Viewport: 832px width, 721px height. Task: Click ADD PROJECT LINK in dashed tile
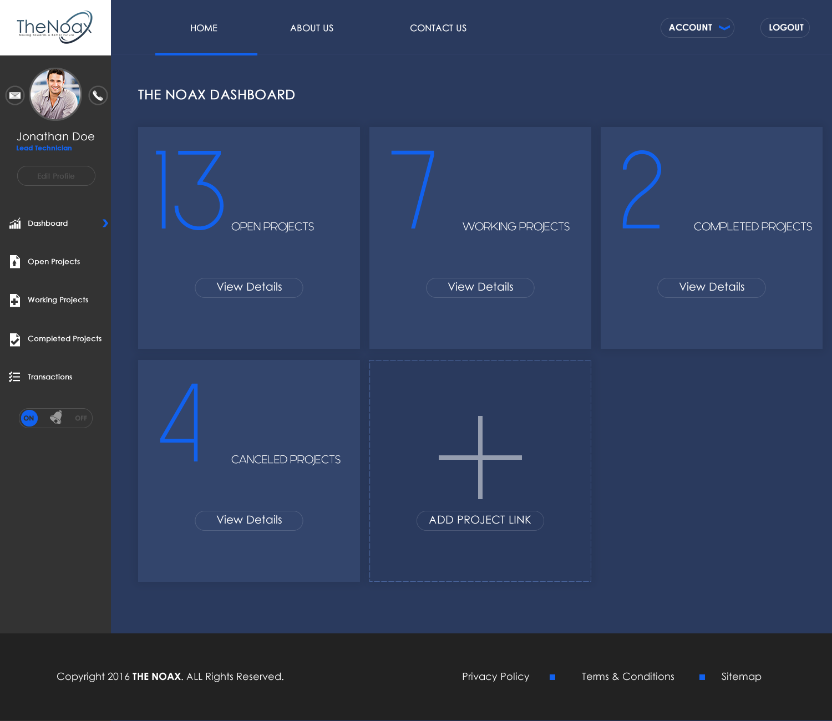point(480,520)
